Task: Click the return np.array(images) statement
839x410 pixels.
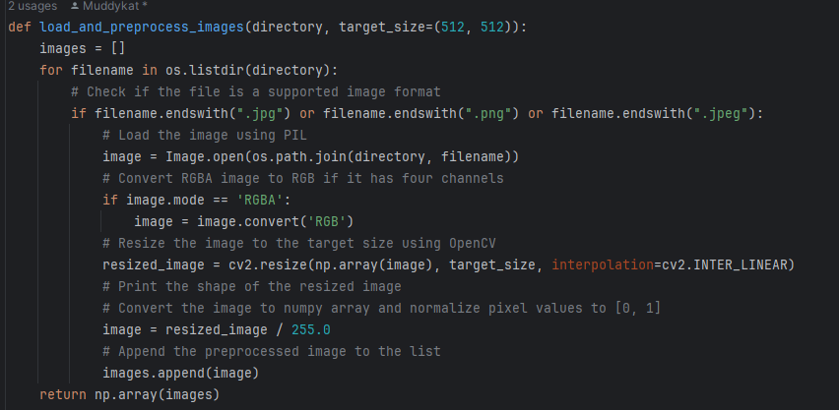Action: click(129, 395)
